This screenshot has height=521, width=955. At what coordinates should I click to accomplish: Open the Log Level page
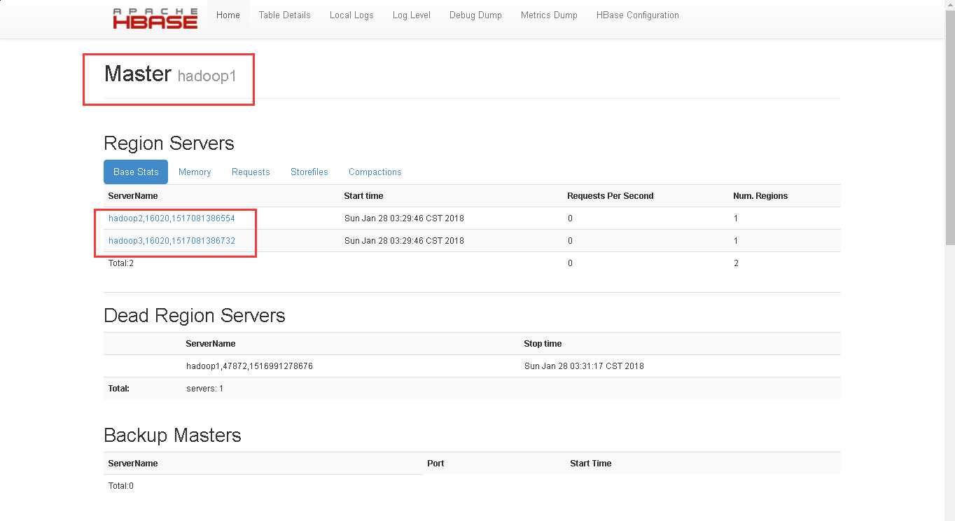412,15
